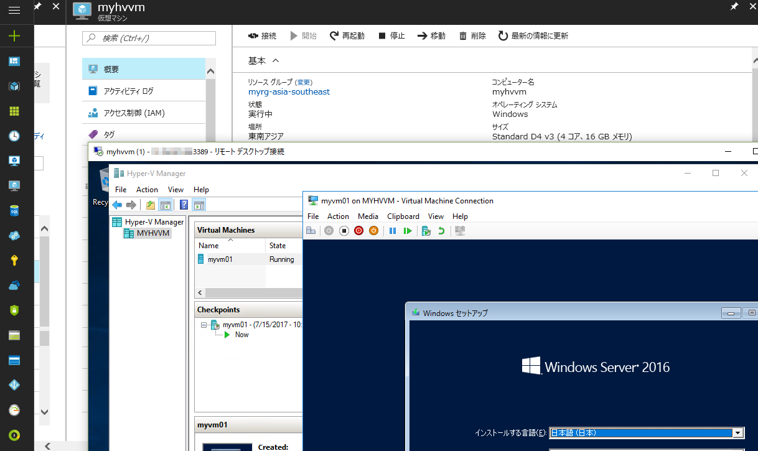Viewport: 758px width, 451px height.
Task: Open the installation language dropdown in Windows Setup
Action: (x=738, y=432)
